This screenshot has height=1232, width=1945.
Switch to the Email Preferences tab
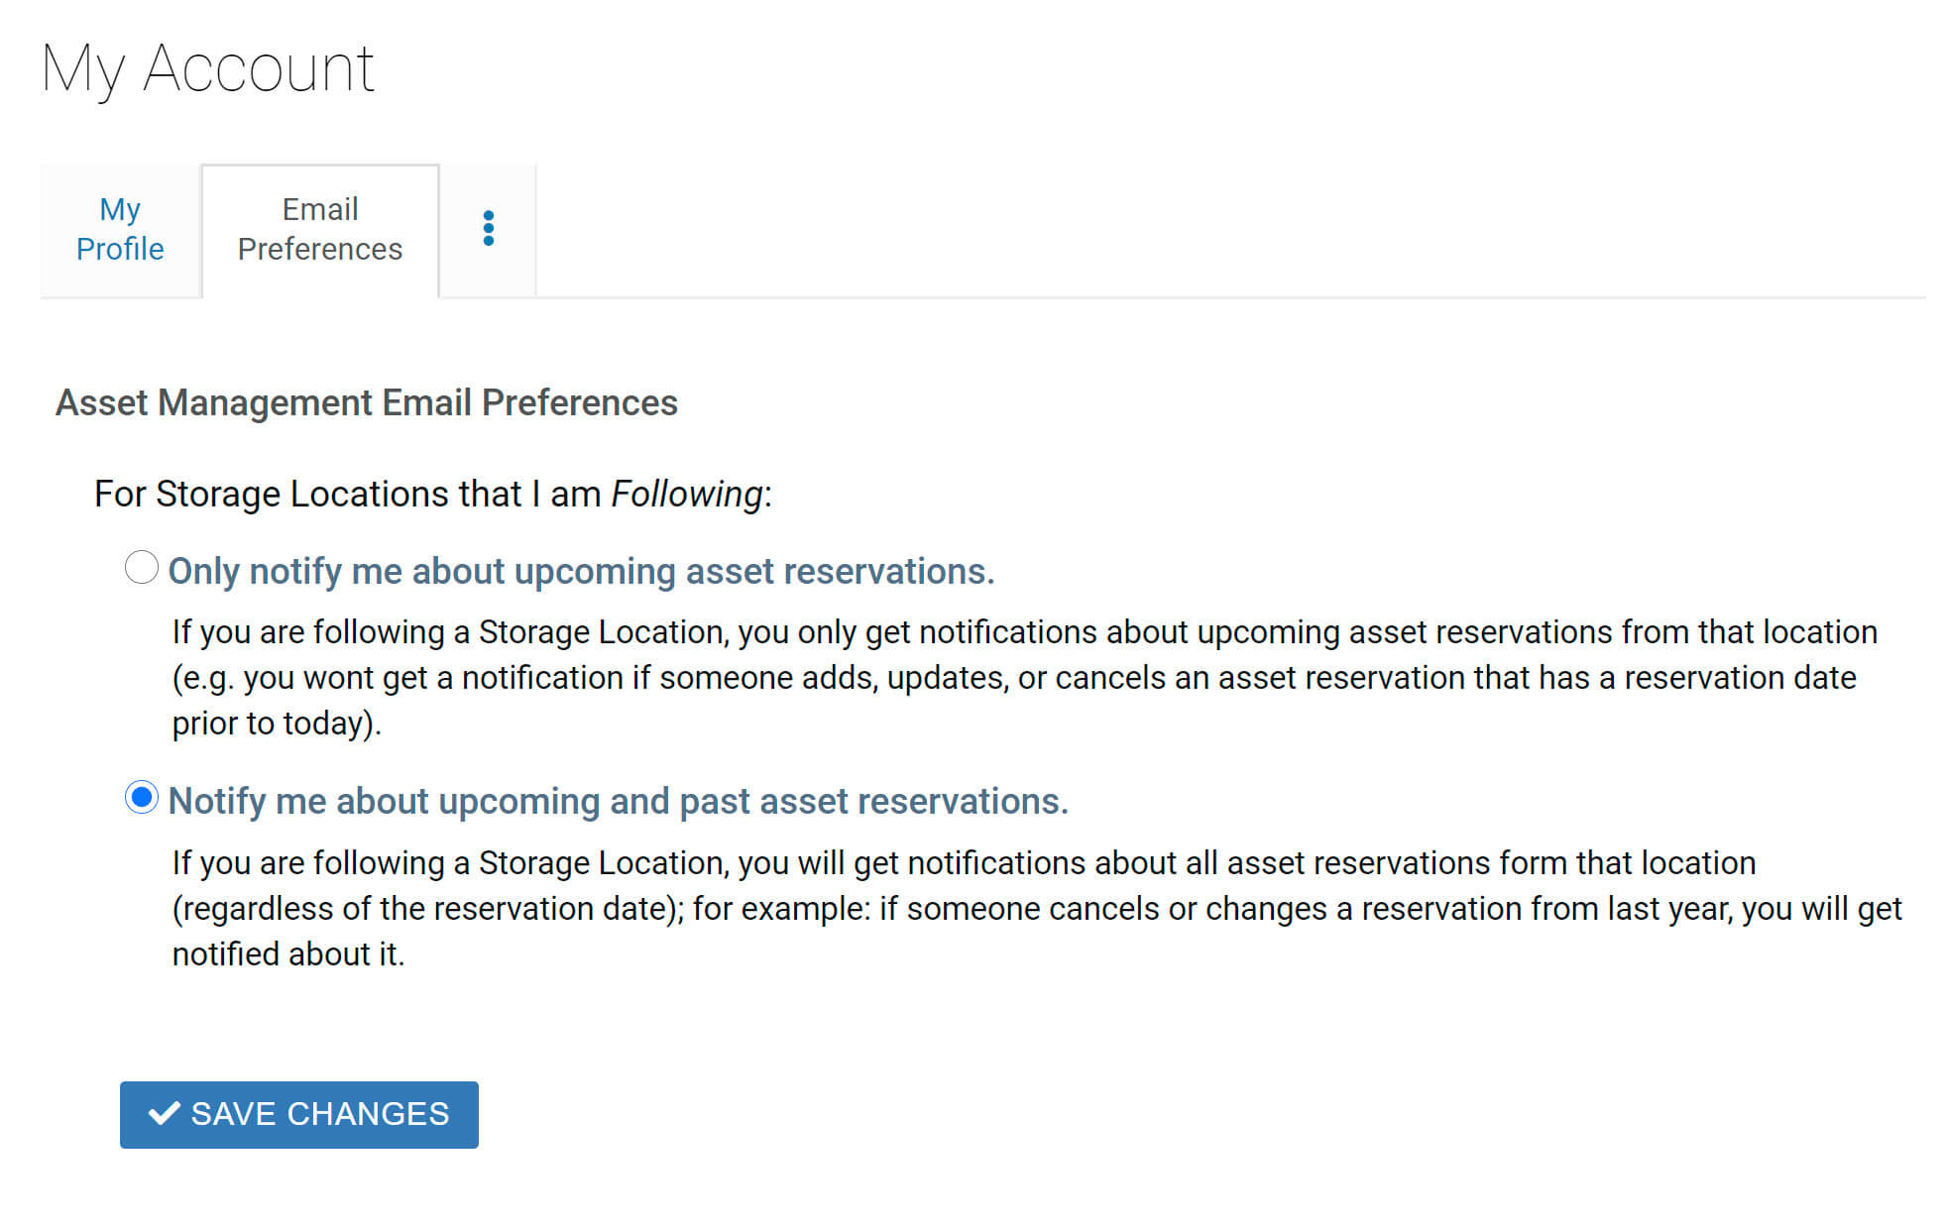tap(319, 229)
